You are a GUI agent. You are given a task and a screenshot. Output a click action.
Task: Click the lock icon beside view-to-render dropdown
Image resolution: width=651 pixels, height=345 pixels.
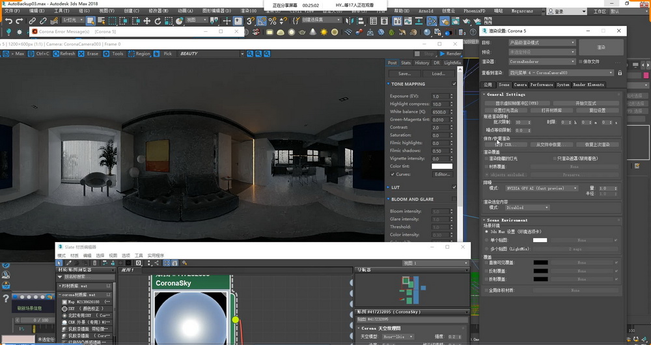[620, 73]
